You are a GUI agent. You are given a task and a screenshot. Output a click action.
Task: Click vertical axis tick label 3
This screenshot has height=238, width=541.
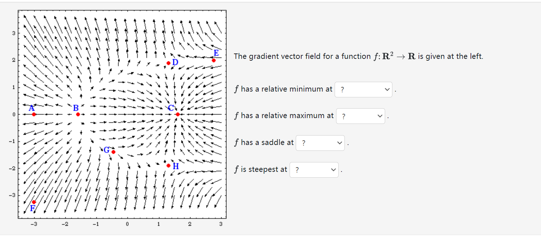[13, 33]
